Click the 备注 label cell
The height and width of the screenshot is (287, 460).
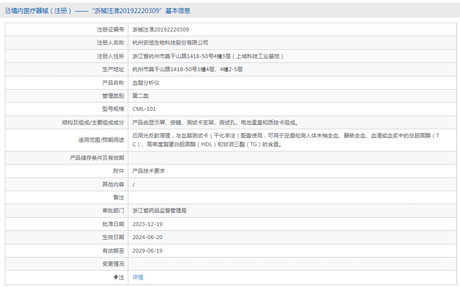[x=67, y=197]
